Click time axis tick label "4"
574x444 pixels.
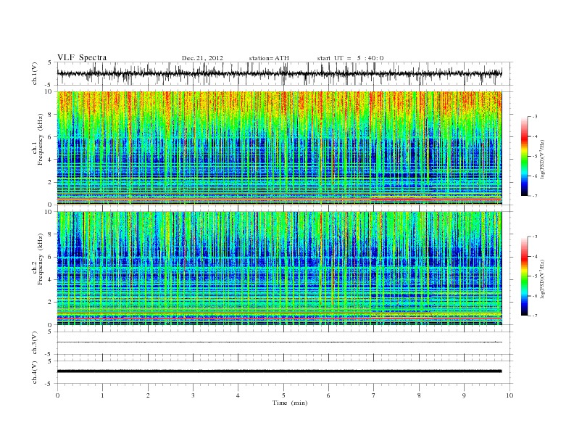tap(238, 395)
